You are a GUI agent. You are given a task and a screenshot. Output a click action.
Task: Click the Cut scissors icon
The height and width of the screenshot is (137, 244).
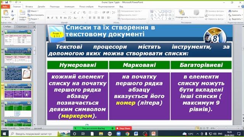click(12, 11)
